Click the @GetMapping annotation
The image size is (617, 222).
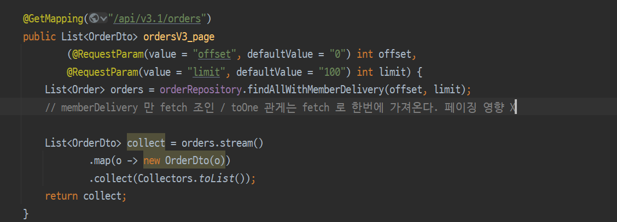[53, 19]
